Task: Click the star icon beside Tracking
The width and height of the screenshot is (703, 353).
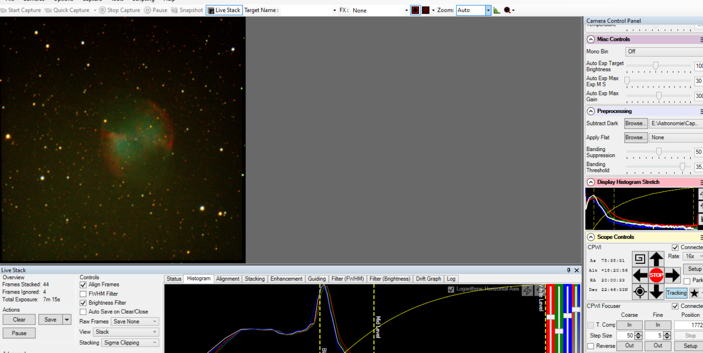Action: tap(694, 293)
